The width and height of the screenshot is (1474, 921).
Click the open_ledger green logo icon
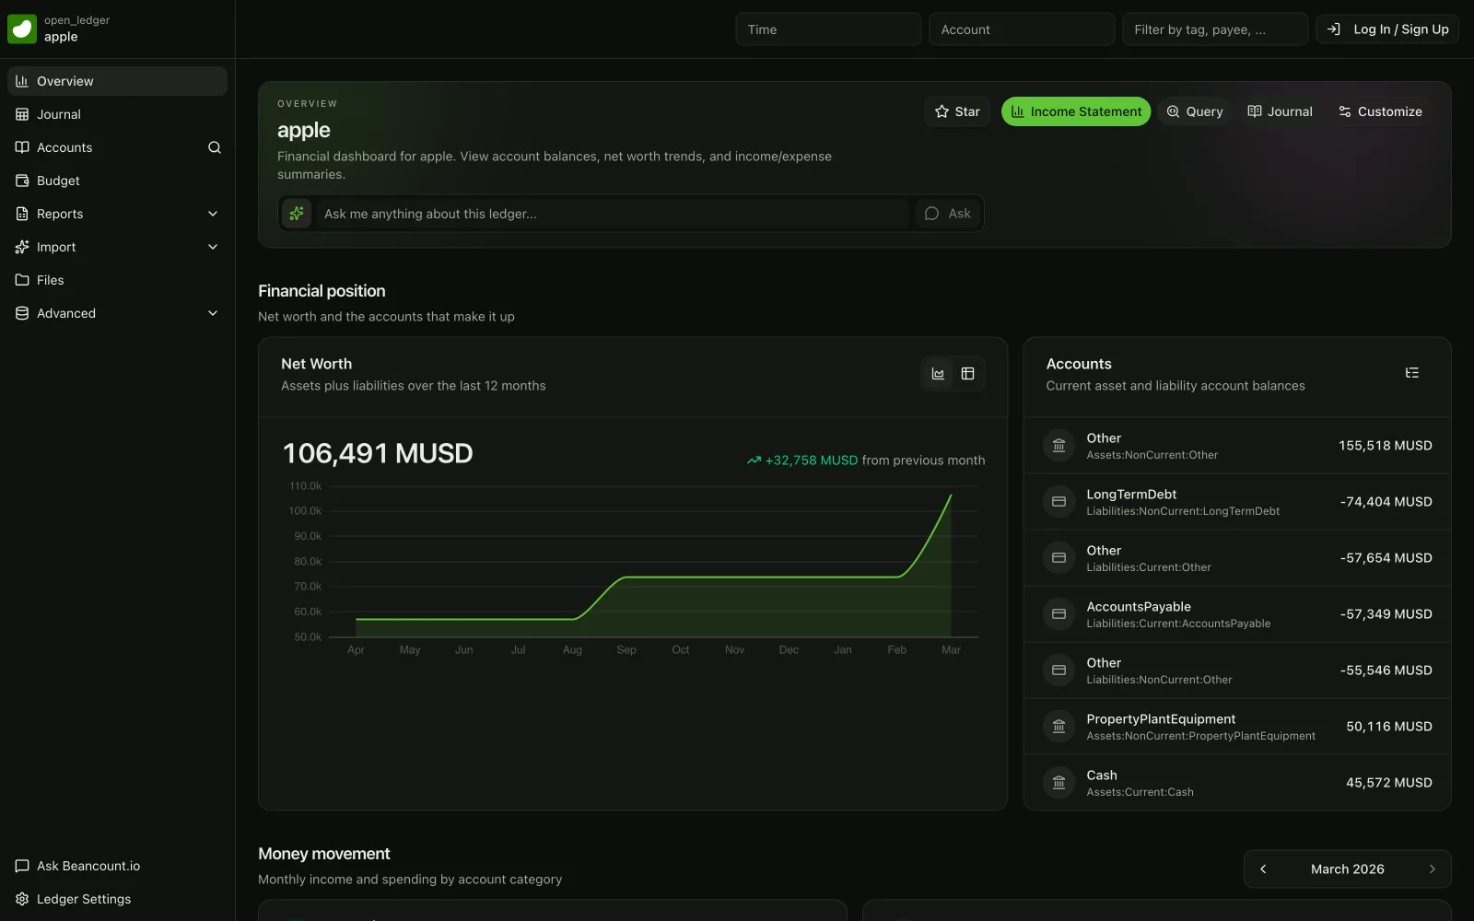[x=22, y=29]
